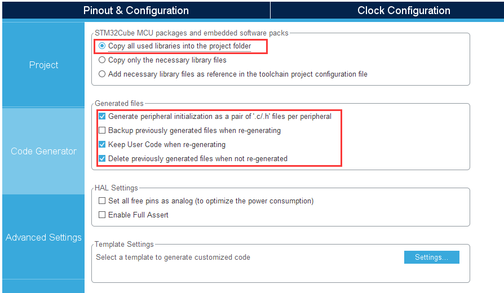The width and height of the screenshot is (504, 293).
Task: Open the Project side tab
Action: (43, 65)
